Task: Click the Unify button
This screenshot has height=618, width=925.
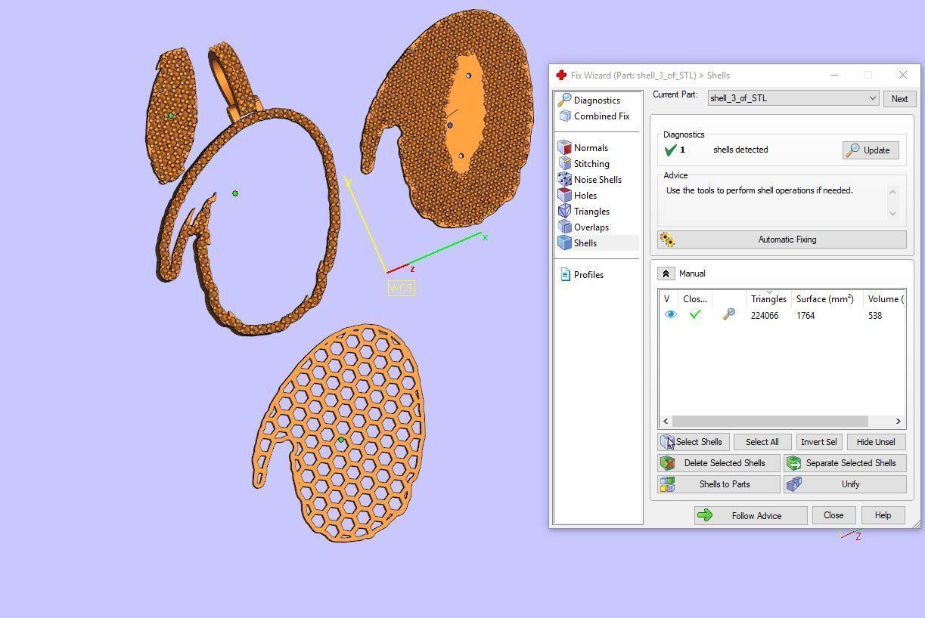Action: pos(845,484)
